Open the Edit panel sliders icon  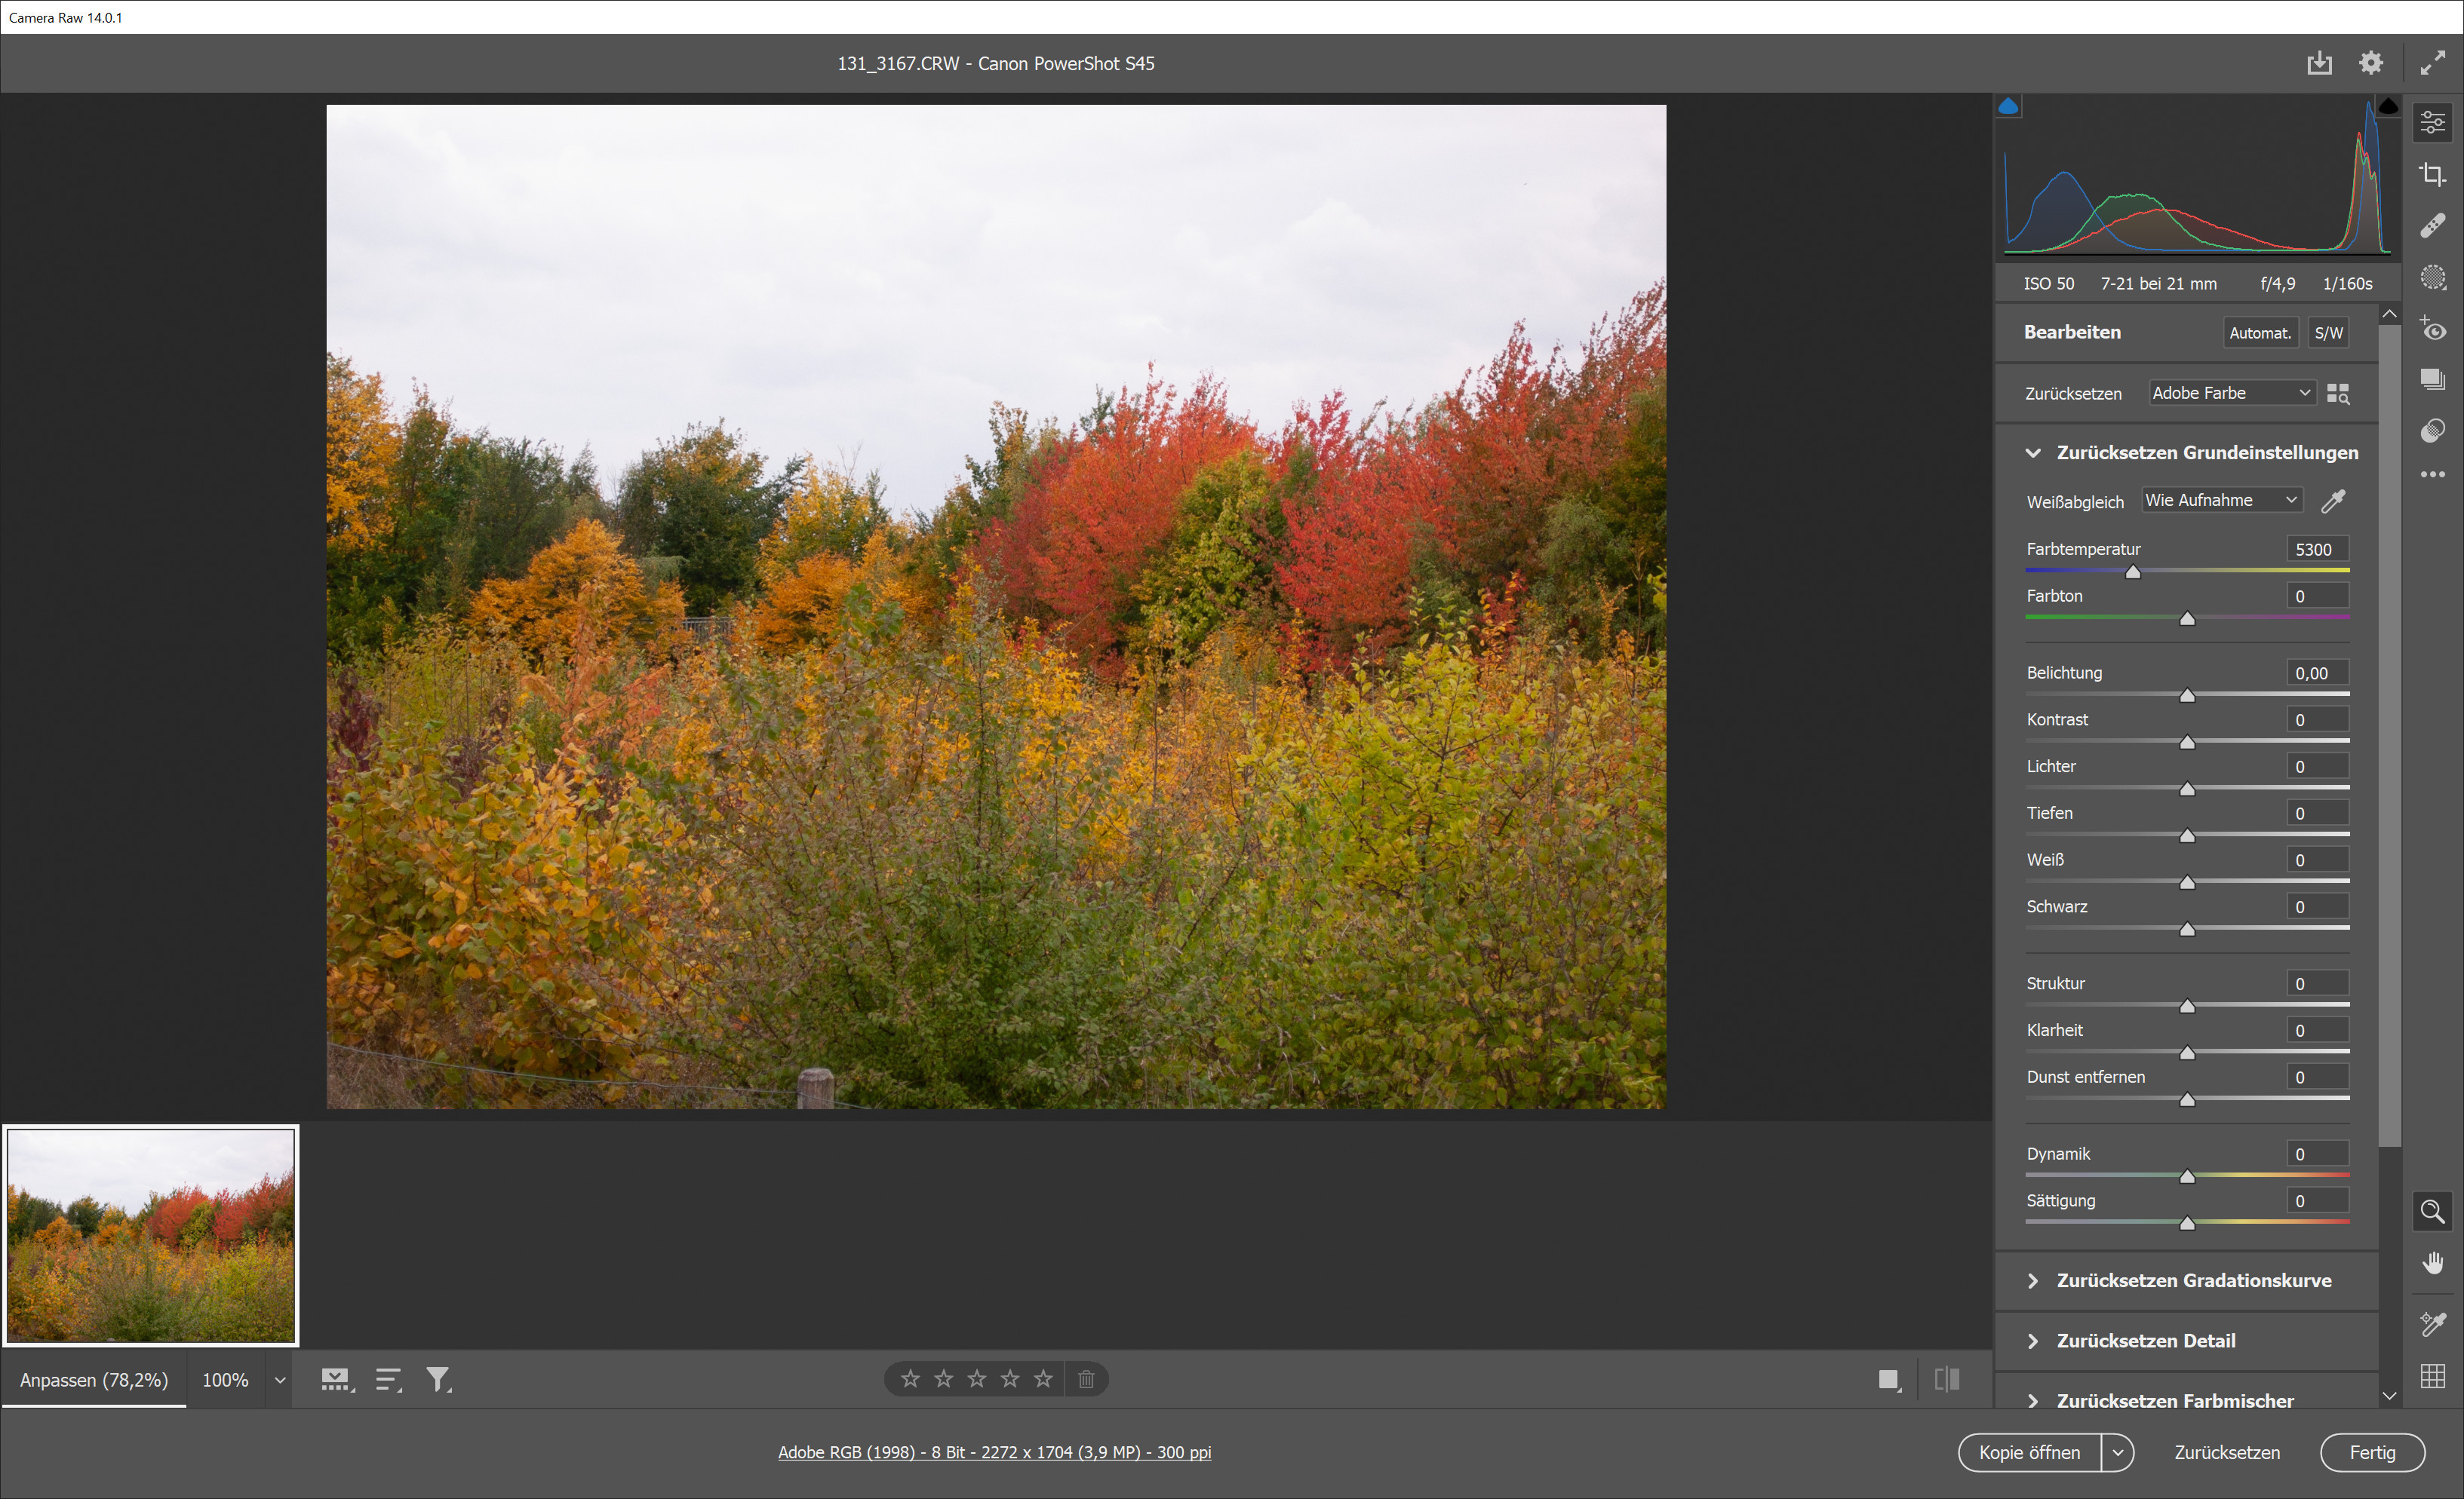tap(2432, 123)
